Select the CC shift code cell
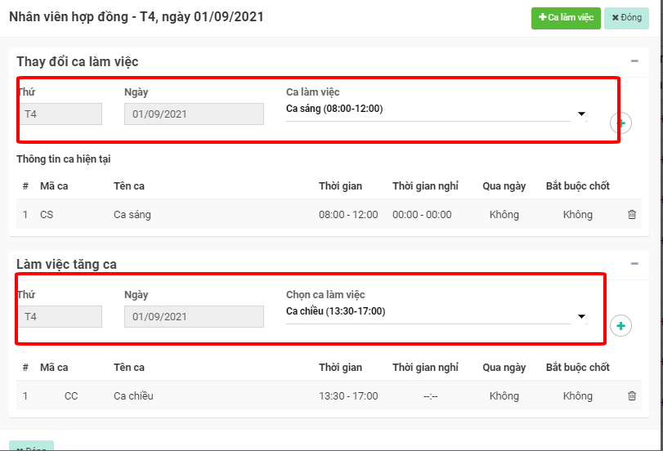The image size is (663, 451). tap(71, 396)
